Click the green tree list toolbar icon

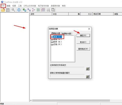pyautogui.click(x=38, y=10)
